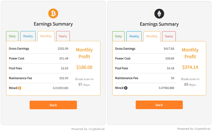This screenshot has width=213, height=131.
Task: Click the small Bitcoin icon beside Mined
Action: coord(19,88)
